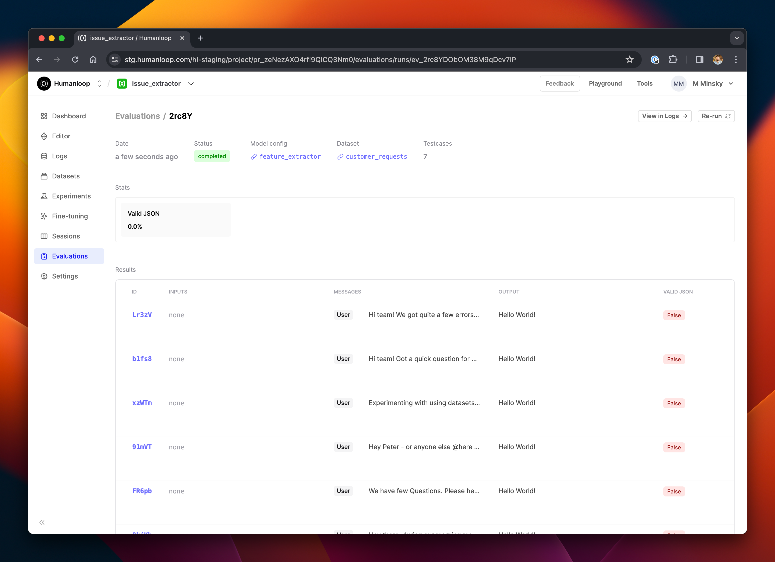Bookmark this page with the star icon
Image resolution: width=775 pixels, height=562 pixels.
click(x=629, y=60)
